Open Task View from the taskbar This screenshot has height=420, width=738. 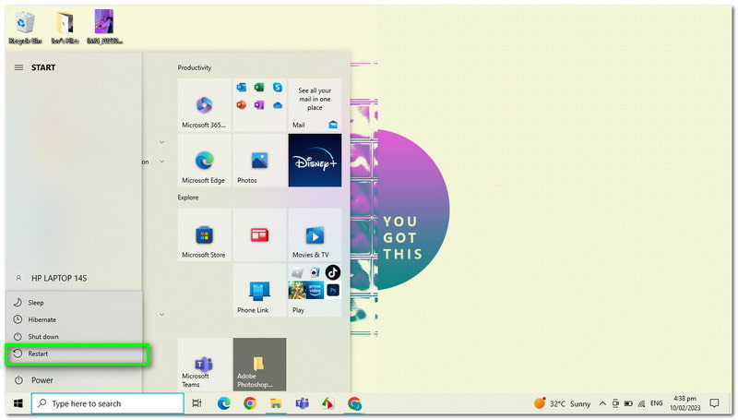[x=196, y=403]
